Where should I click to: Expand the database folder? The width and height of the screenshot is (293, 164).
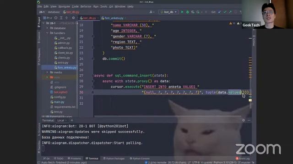click(47, 28)
